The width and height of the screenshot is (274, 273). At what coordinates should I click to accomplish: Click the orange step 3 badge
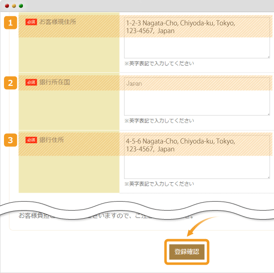click(10, 140)
